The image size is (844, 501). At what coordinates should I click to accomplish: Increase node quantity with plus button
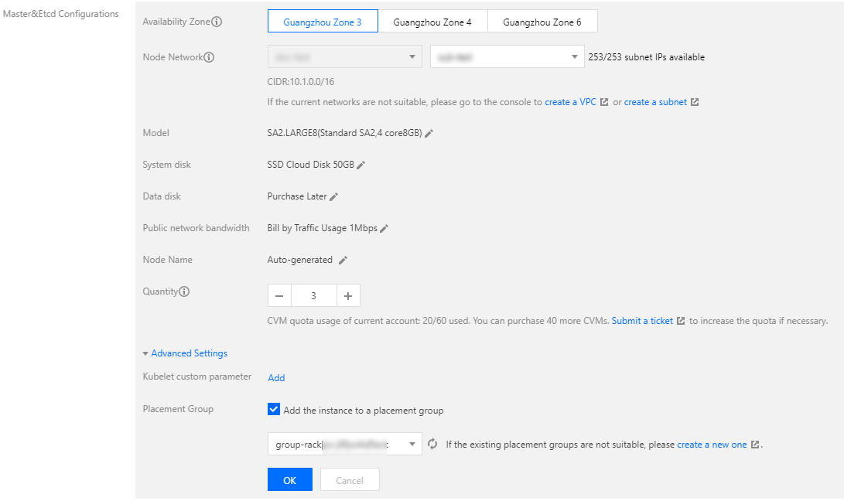pos(348,295)
